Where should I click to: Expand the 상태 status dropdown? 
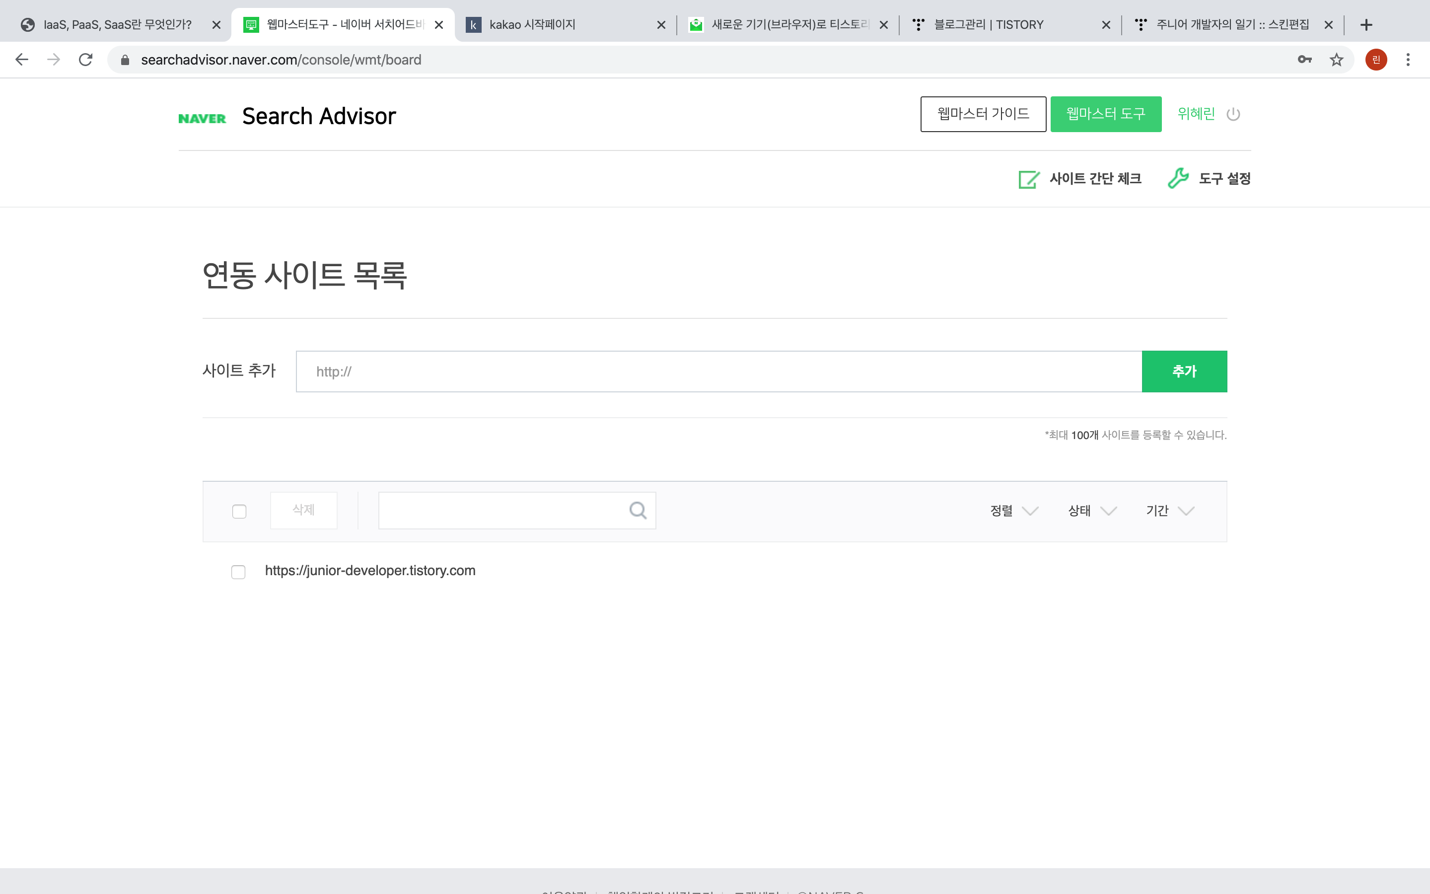(x=1092, y=511)
